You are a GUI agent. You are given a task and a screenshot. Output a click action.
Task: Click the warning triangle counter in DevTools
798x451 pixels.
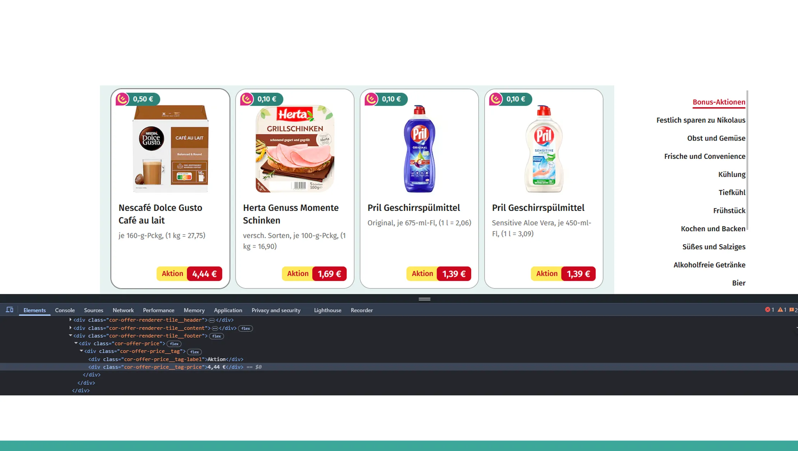click(x=781, y=310)
